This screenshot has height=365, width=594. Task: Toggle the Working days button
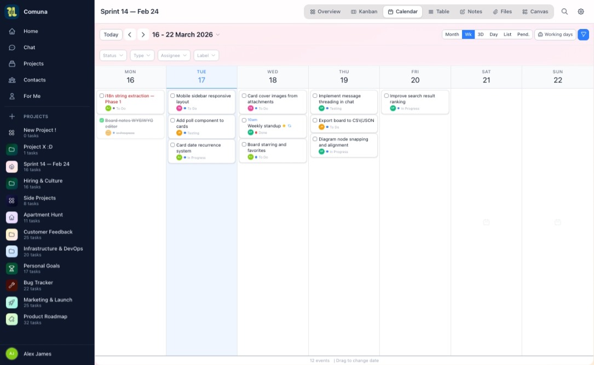click(555, 34)
